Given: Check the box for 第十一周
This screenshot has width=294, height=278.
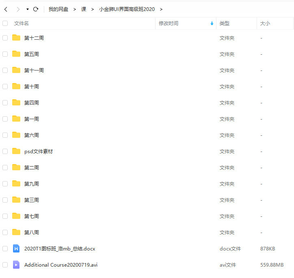Looking at the screenshot, I should (5, 71).
